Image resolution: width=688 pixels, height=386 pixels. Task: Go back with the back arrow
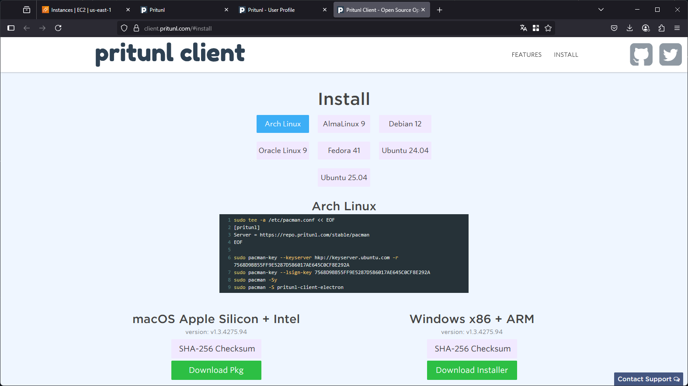(27, 28)
